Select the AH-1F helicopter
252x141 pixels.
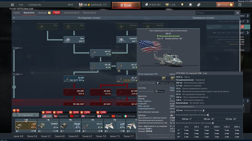pyautogui.click(x=127, y=79)
